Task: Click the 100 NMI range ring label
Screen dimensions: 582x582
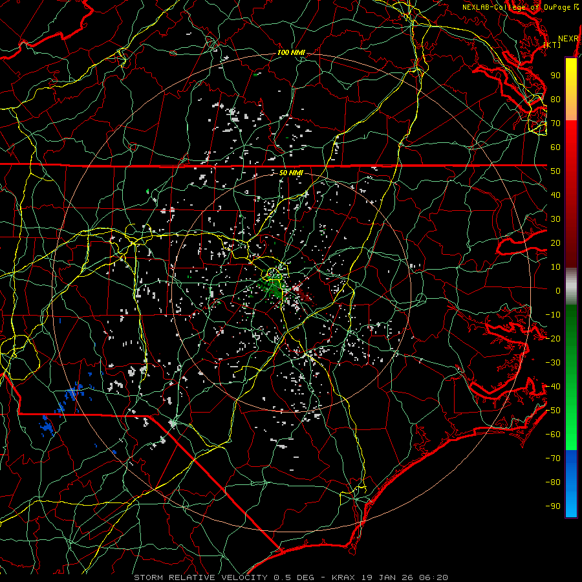Action: (x=291, y=53)
